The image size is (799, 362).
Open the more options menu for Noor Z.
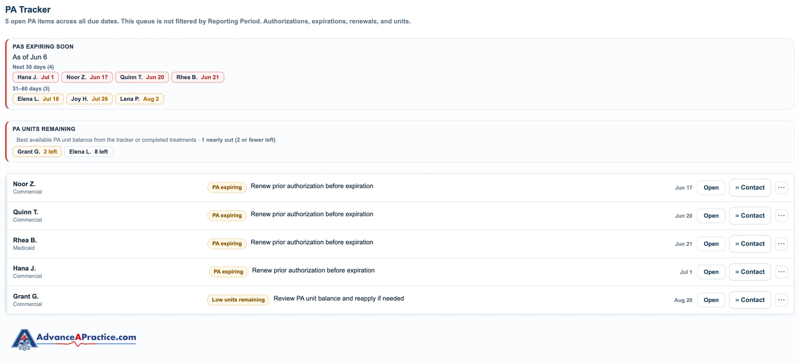(x=782, y=188)
